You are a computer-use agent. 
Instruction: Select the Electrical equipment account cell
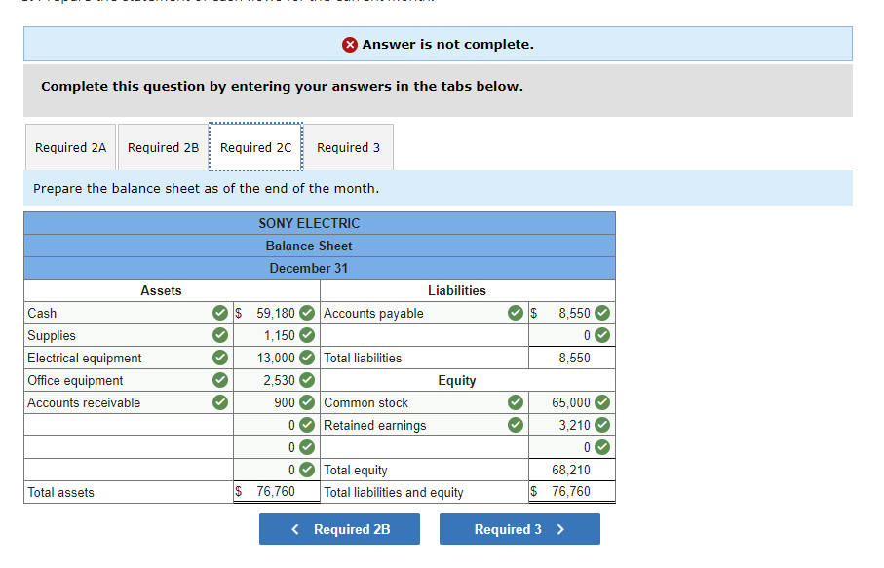(129, 358)
